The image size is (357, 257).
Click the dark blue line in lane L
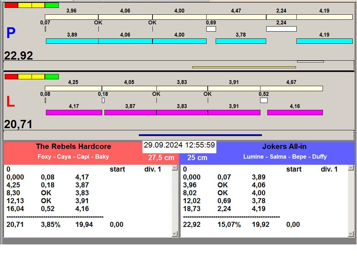click(200, 135)
